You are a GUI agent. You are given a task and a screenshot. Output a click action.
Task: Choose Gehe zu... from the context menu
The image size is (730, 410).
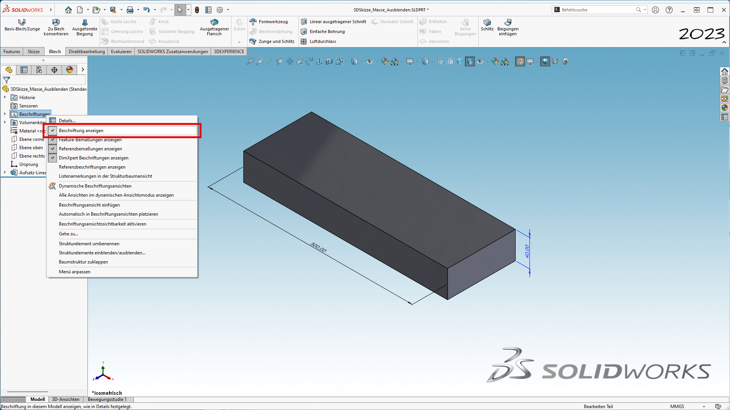[122, 234]
